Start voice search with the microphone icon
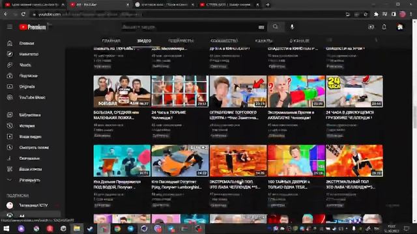 [292, 27]
